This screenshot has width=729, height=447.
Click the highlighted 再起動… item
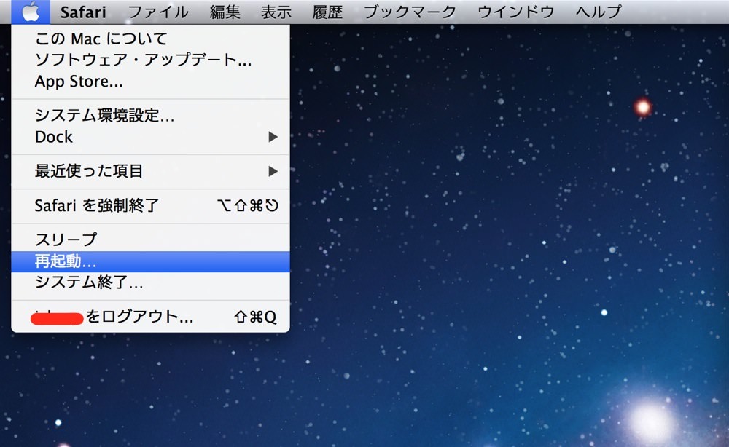pyautogui.click(x=150, y=261)
